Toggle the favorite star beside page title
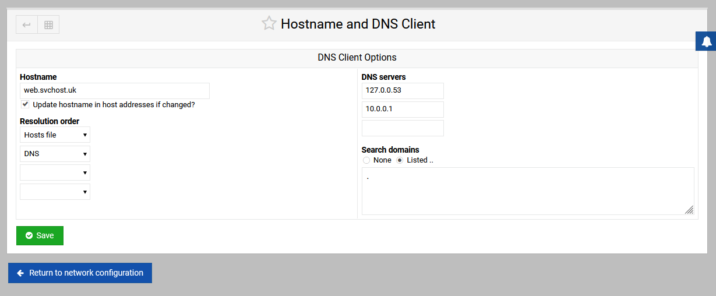 pyautogui.click(x=269, y=24)
